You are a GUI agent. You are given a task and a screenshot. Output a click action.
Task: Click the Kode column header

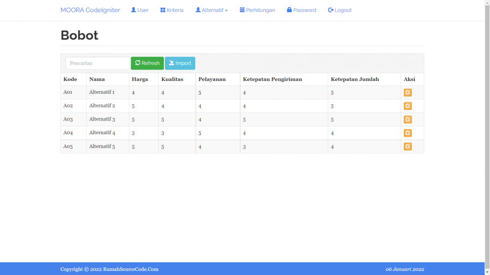[70, 79]
